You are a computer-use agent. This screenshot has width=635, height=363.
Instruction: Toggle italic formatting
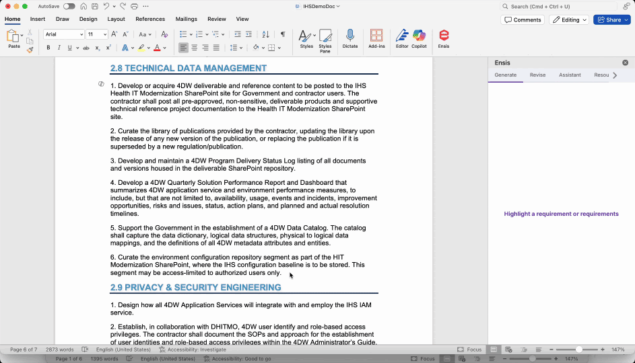point(59,48)
